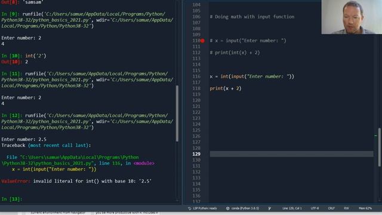Click the "In [10]: int('2')" console entry

(24, 56)
